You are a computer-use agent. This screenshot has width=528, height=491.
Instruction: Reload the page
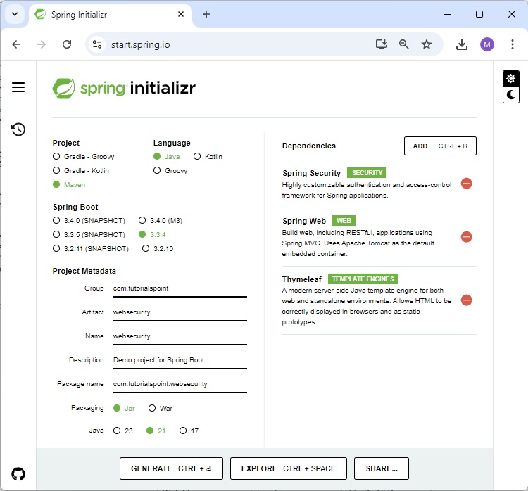67,44
